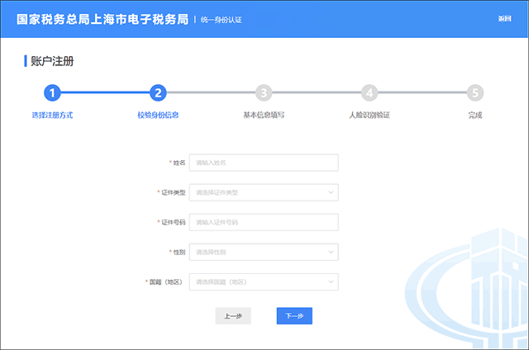Screen dimensions: 529x350
Task: Click the 完成 step label
Action: pos(474,115)
